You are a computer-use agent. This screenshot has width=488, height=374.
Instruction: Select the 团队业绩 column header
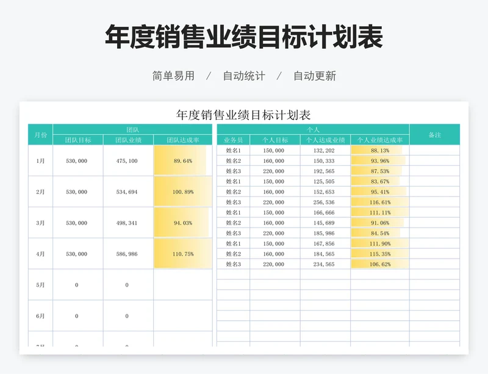[x=128, y=140]
